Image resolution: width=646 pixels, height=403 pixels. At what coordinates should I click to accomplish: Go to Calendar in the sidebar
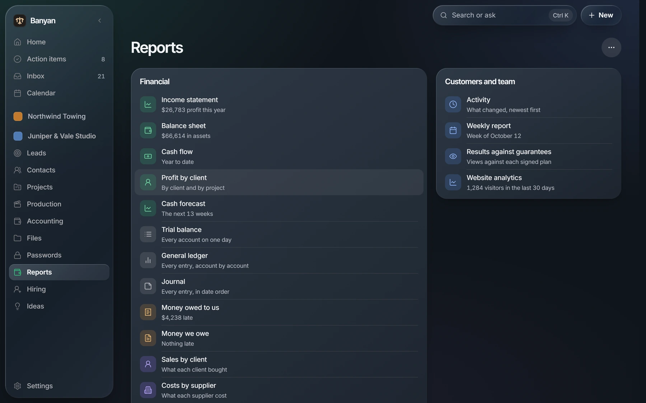coord(59,93)
